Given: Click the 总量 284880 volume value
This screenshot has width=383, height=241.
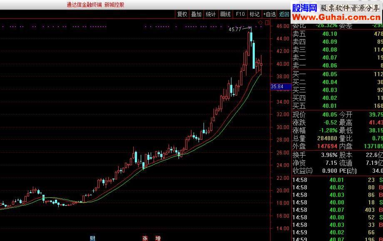Looking at the screenshot, I should [327, 139].
